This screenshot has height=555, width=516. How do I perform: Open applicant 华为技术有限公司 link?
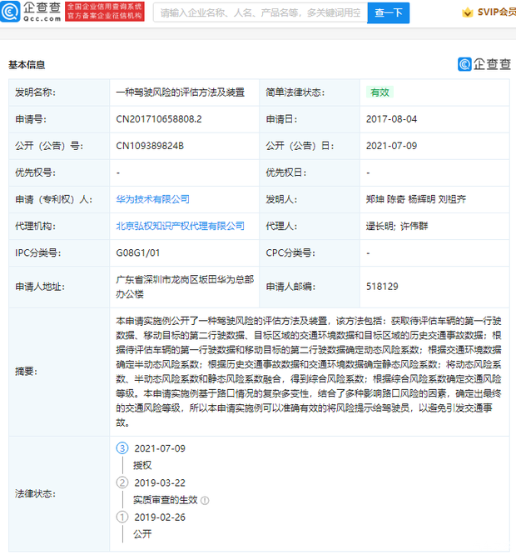click(153, 199)
